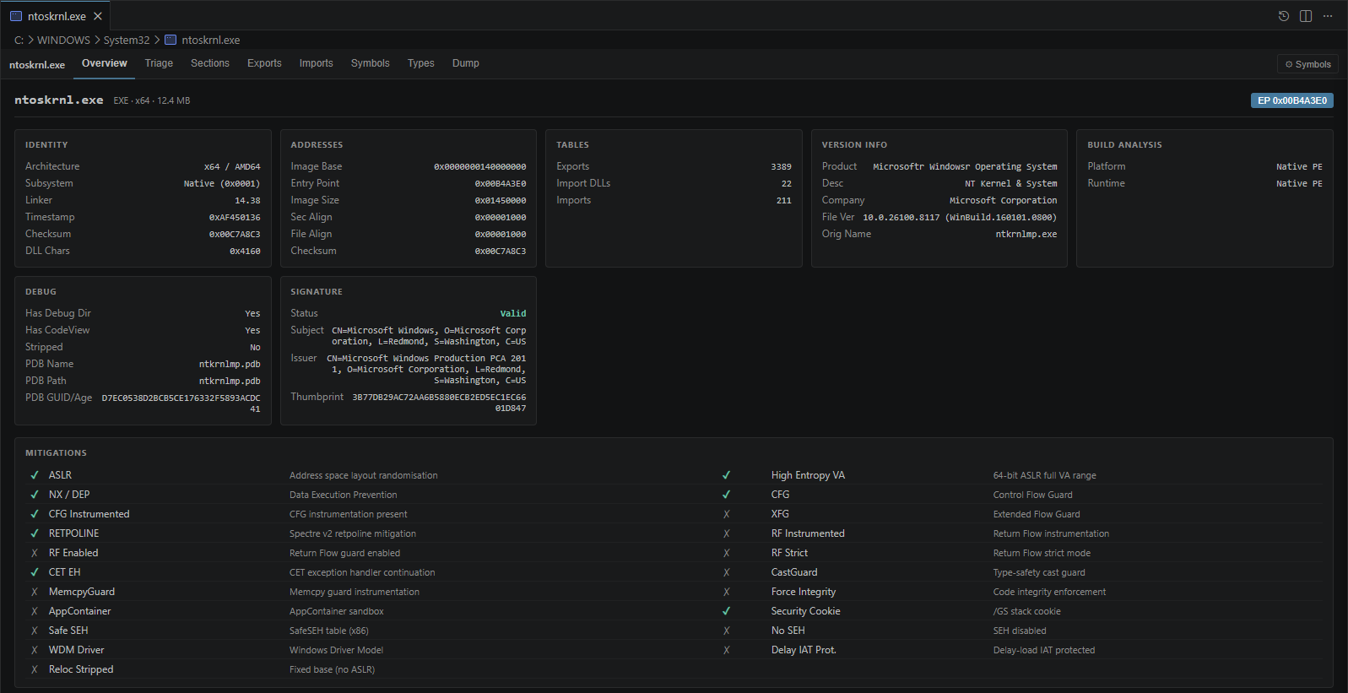Click the CFG Instrumented checkmark icon
Screen dimensions: 1348x693
tap(35, 514)
